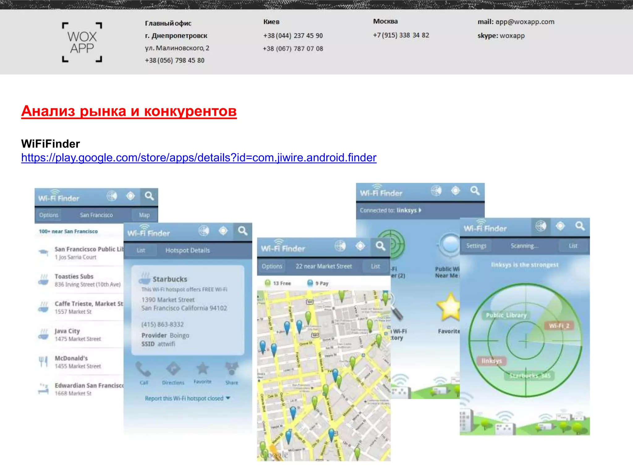Select the linksys network on radar
Screen dimensions: 633x475
click(x=492, y=361)
